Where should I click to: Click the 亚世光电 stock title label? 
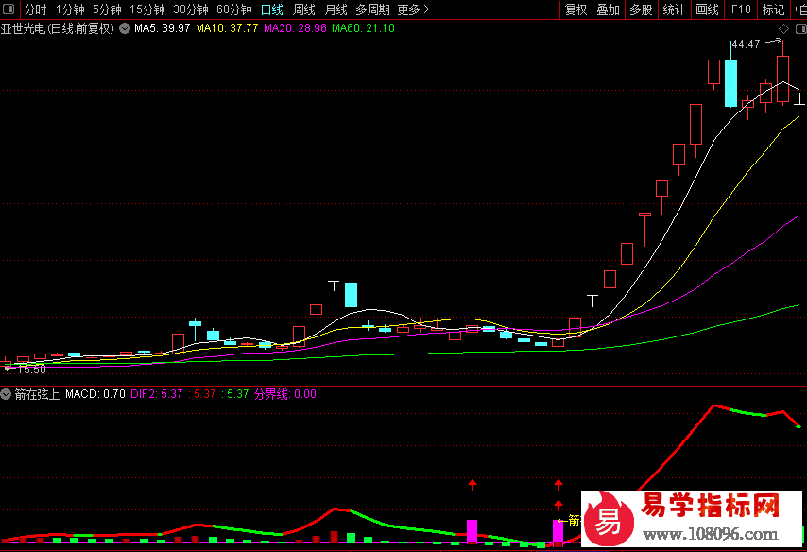[57, 28]
